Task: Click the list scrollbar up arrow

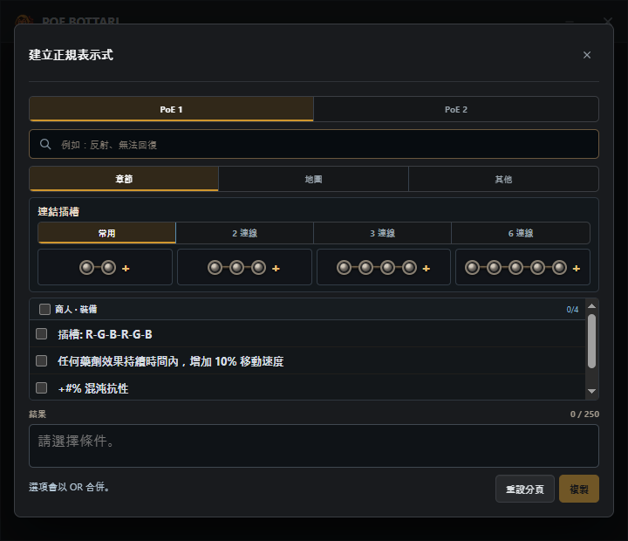Action: point(591,306)
